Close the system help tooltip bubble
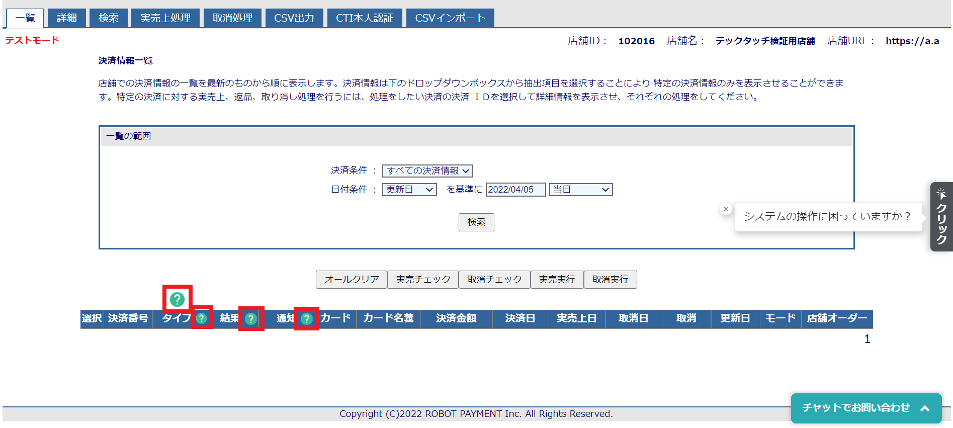 [725, 209]
